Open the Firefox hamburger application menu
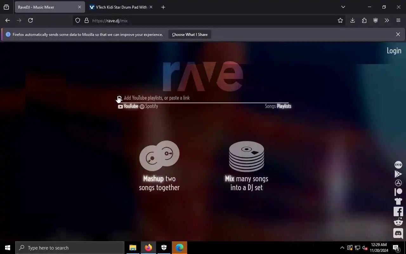This screenshot has width=406, height=254. tap(398, 20)
